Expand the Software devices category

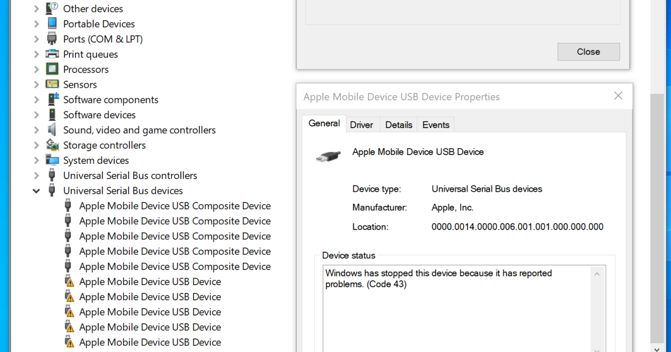tap(36, 115)
